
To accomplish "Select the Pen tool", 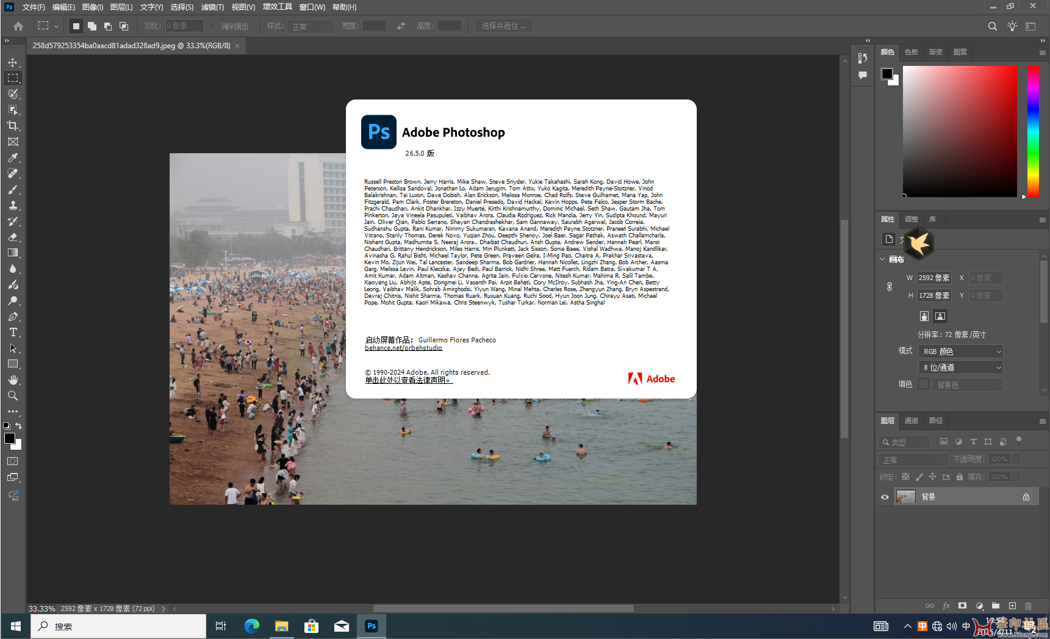I will [x=13, y=316].
